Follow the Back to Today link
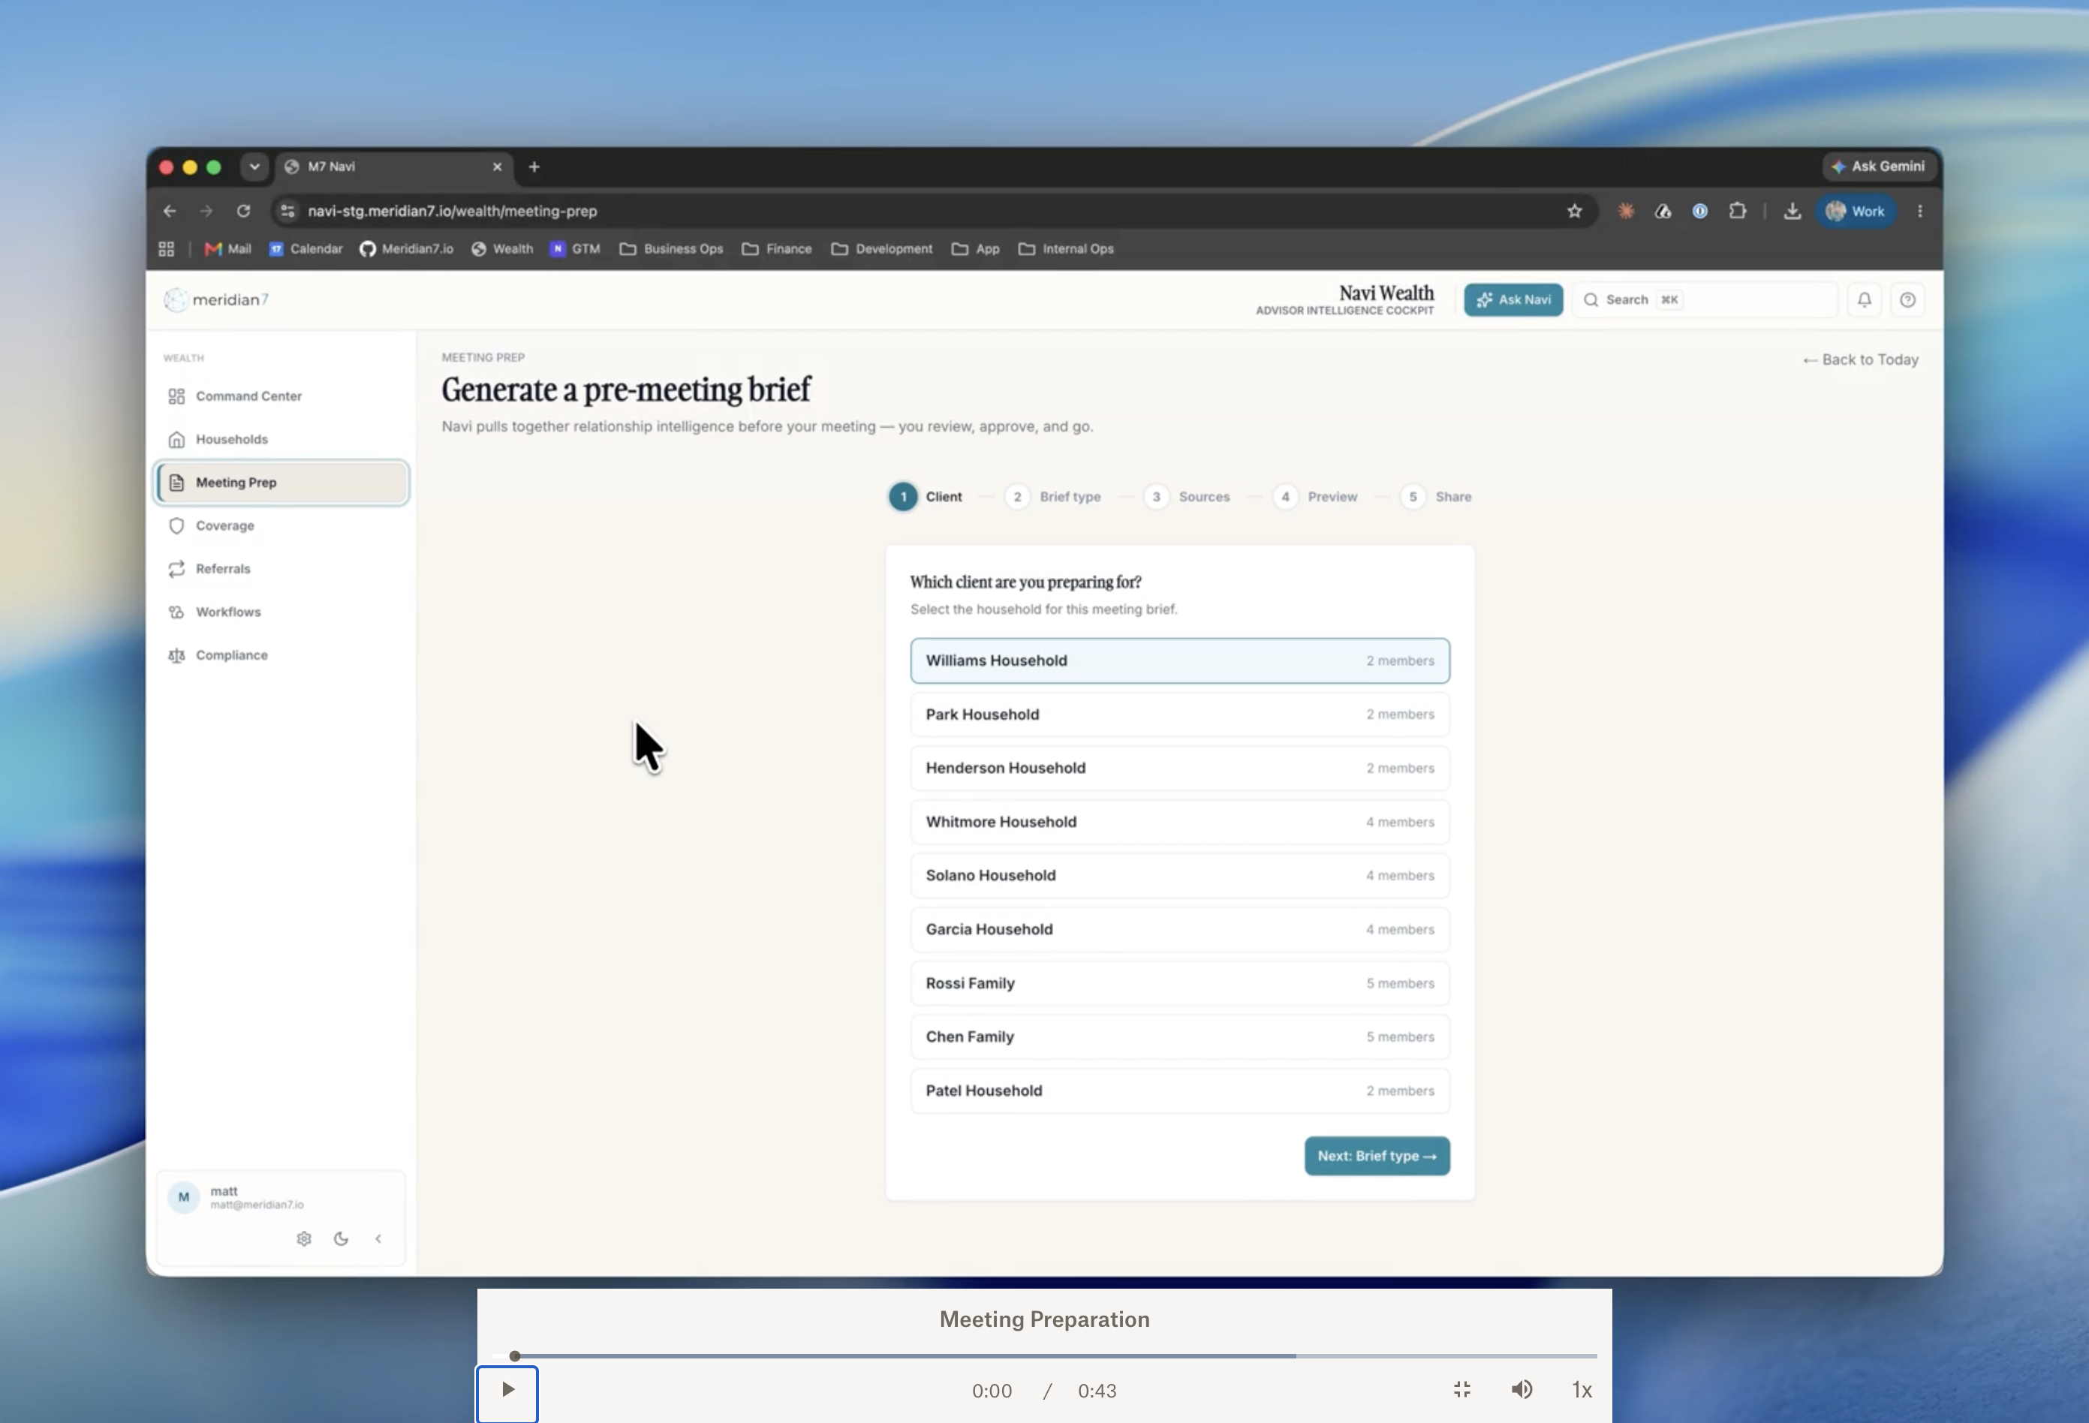2089x1423 pixels. 1861,360
